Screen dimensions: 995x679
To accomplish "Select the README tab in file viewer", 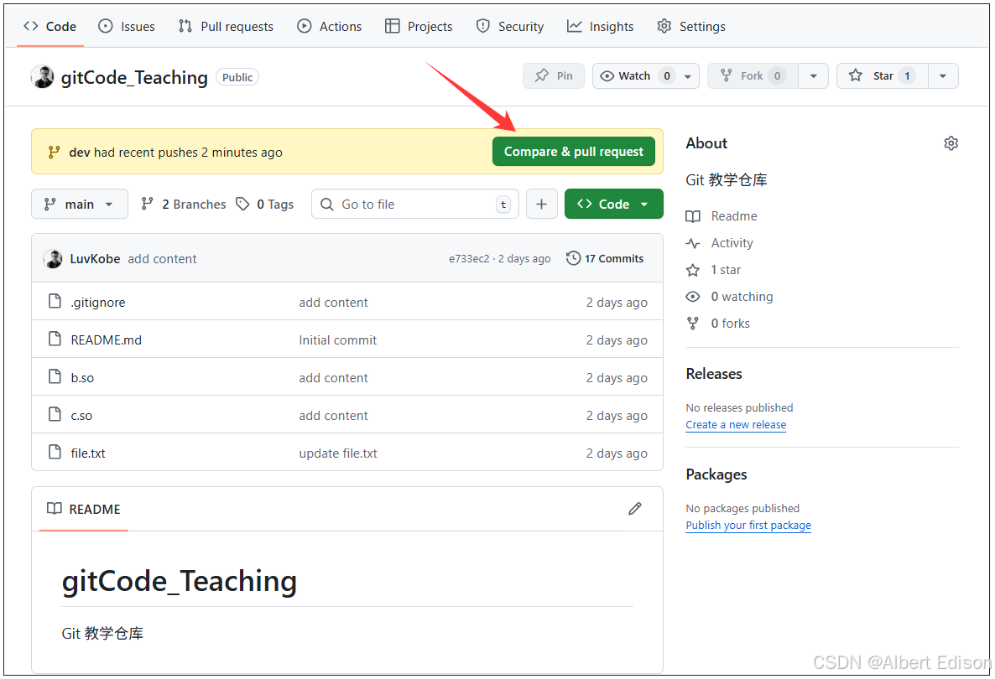I will 84,509.
